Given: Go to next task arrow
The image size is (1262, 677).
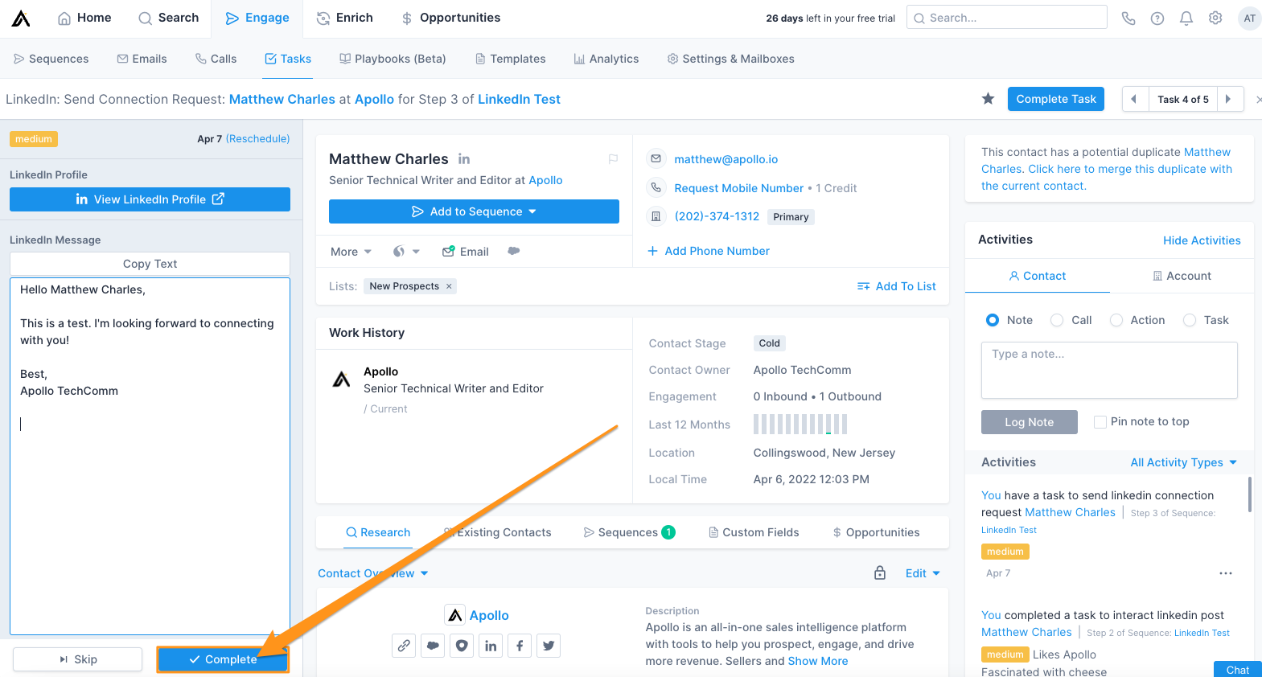Looking at the screenshot, I should pos(1228,99).
